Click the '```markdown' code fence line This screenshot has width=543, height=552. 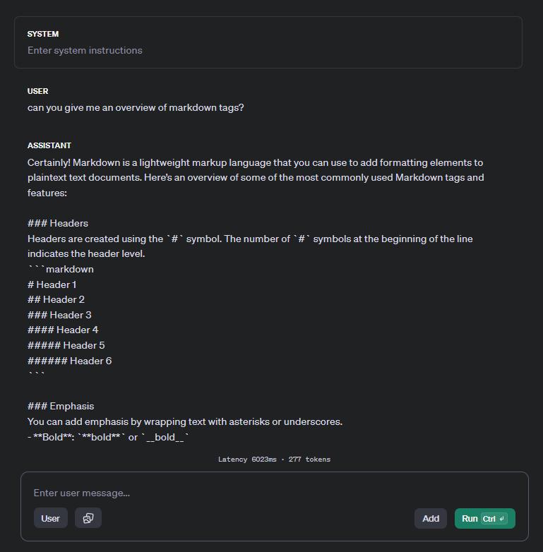[61, 269]
